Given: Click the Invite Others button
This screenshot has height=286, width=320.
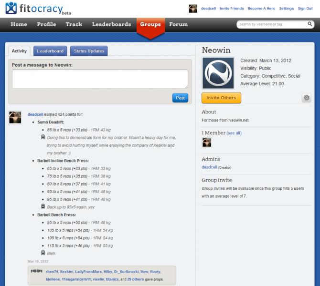Looking at the screenshot, I should [x=221, y=98].
